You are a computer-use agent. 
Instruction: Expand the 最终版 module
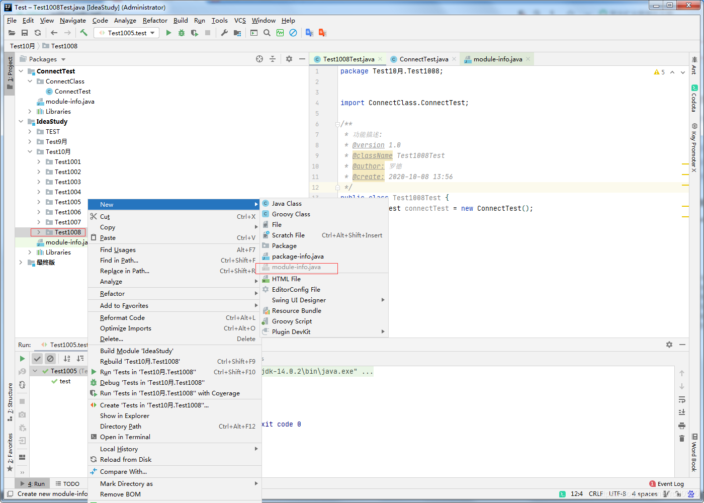click(21, 262)
